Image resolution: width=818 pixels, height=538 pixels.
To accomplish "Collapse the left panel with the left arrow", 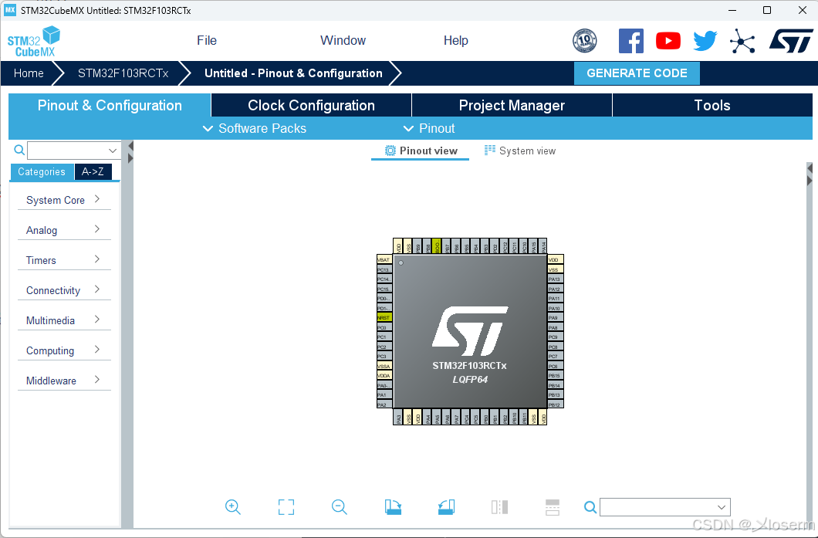I will point(130,146).
